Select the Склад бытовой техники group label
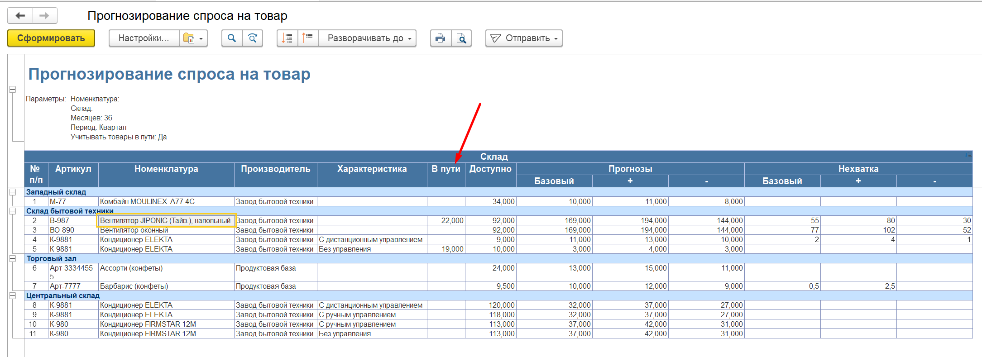This screenshot has height=357, width=982. coord(70,211)
